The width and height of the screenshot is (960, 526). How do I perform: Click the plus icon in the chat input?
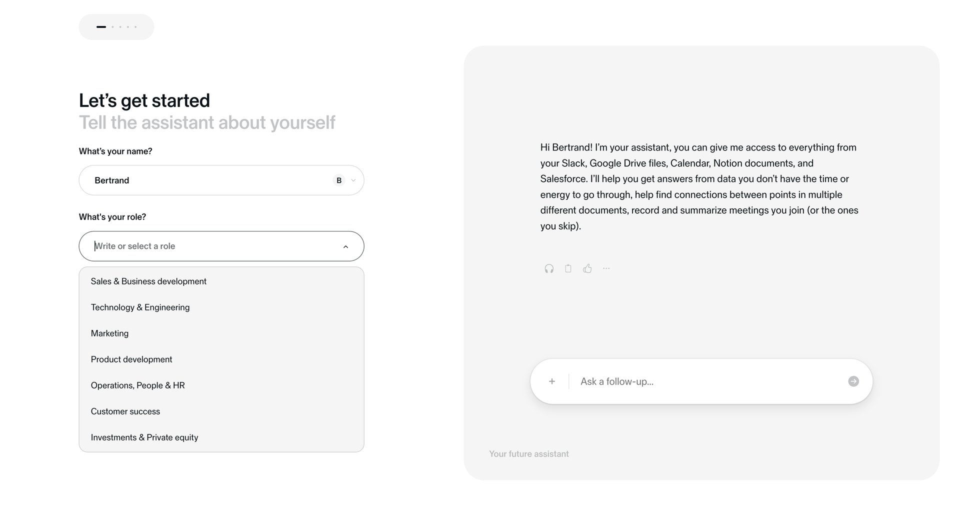(x=551, y=381)
